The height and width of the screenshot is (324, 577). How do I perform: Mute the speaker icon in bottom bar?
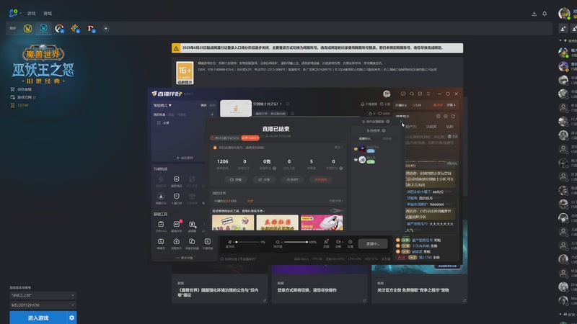click(x=278, y=242)
